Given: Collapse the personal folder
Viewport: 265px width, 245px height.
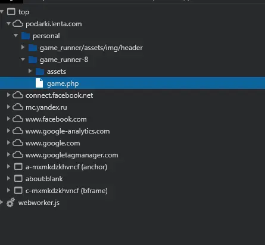Looking at the screenshot, I should tap(16, 36).
